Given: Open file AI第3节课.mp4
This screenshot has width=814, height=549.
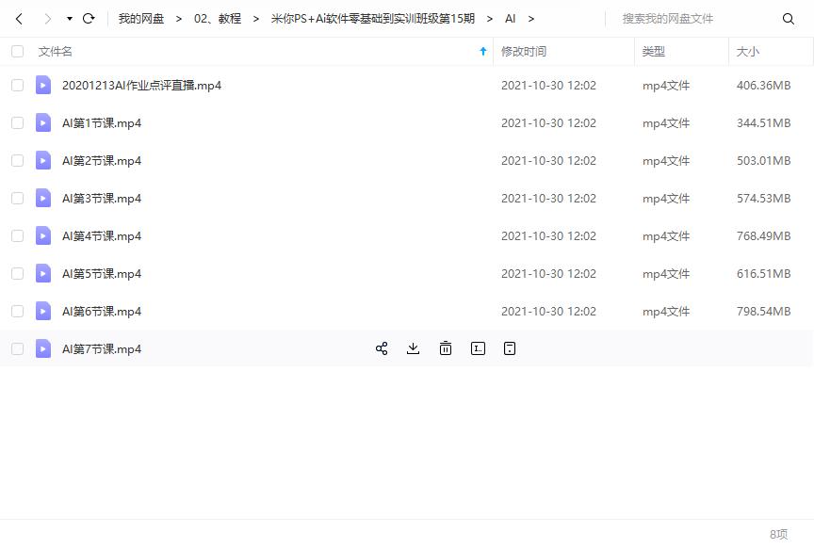Looking at the screenshot, I should [x=102, y=198].
